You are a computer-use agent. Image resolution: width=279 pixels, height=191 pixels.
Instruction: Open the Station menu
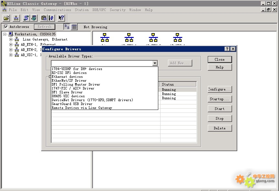82,10
